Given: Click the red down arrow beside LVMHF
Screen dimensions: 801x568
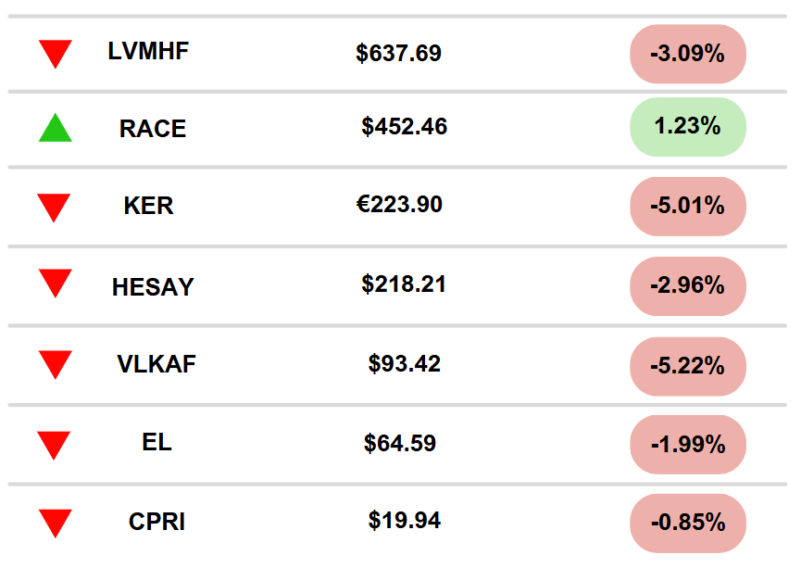Looking at the screenshot, I should click(56, 54).
